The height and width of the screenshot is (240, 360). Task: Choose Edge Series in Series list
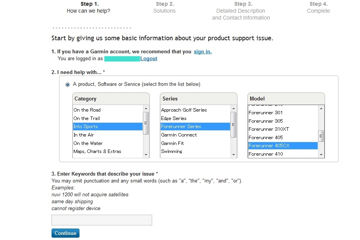click(195, 118)
